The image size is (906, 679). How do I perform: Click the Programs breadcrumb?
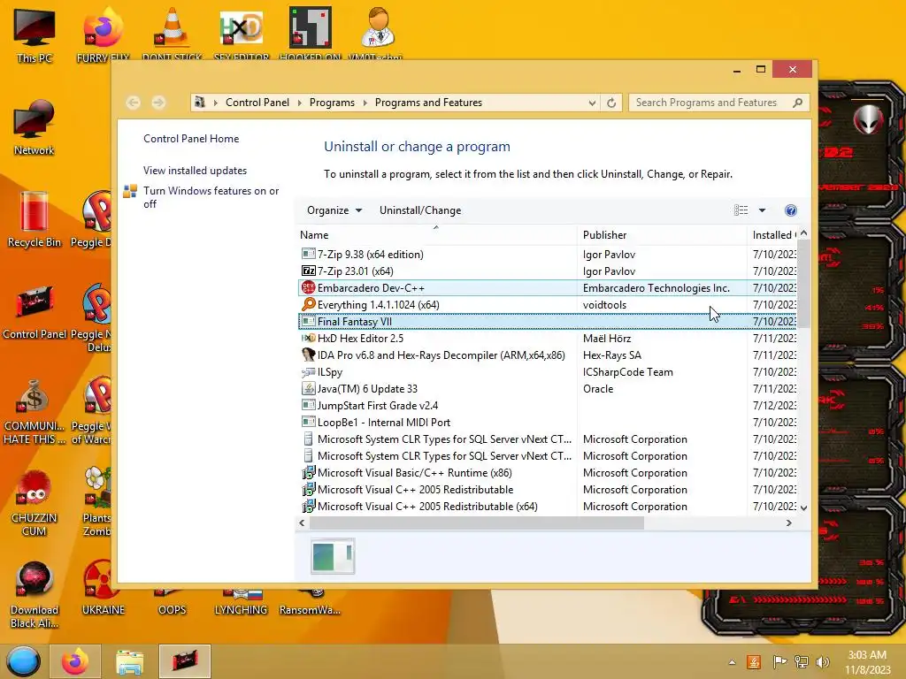click(x=333, y=103)
